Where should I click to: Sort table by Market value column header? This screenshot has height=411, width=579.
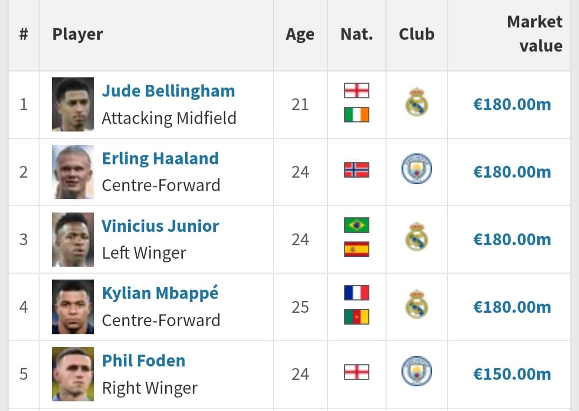click(x=535, y=34)
